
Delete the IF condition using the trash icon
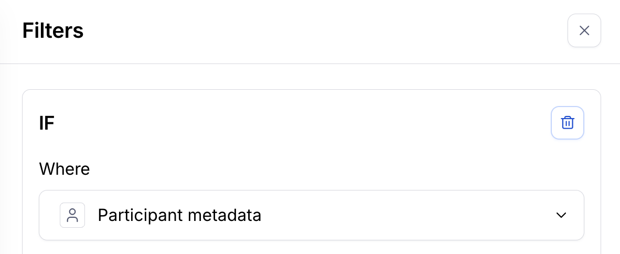(567, 123)
